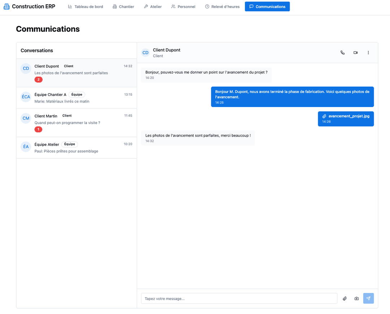Click the ÉCA avatar in conversations list
The width and height of the screenshot is (390, 314).
[x=26, y=97]
